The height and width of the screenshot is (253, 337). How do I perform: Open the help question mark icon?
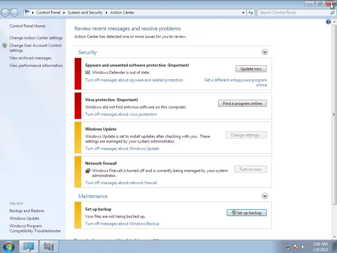[x=328, y=22]
